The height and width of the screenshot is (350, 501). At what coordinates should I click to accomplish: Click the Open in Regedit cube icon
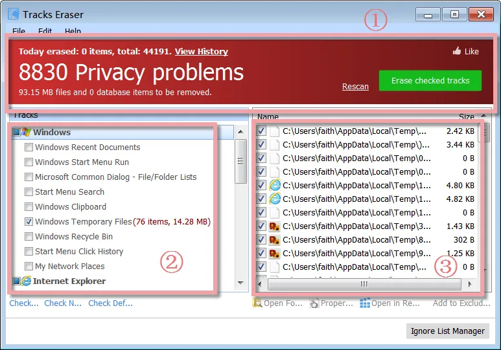364,303
